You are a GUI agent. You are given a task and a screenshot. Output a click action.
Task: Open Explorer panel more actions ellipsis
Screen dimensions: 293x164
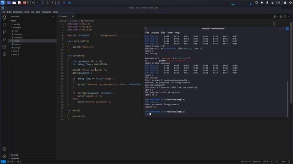pos(53,16)
